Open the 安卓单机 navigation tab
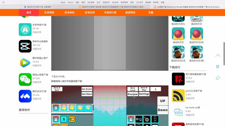Screen dimensions: 225x126 (x=69, y=13)
